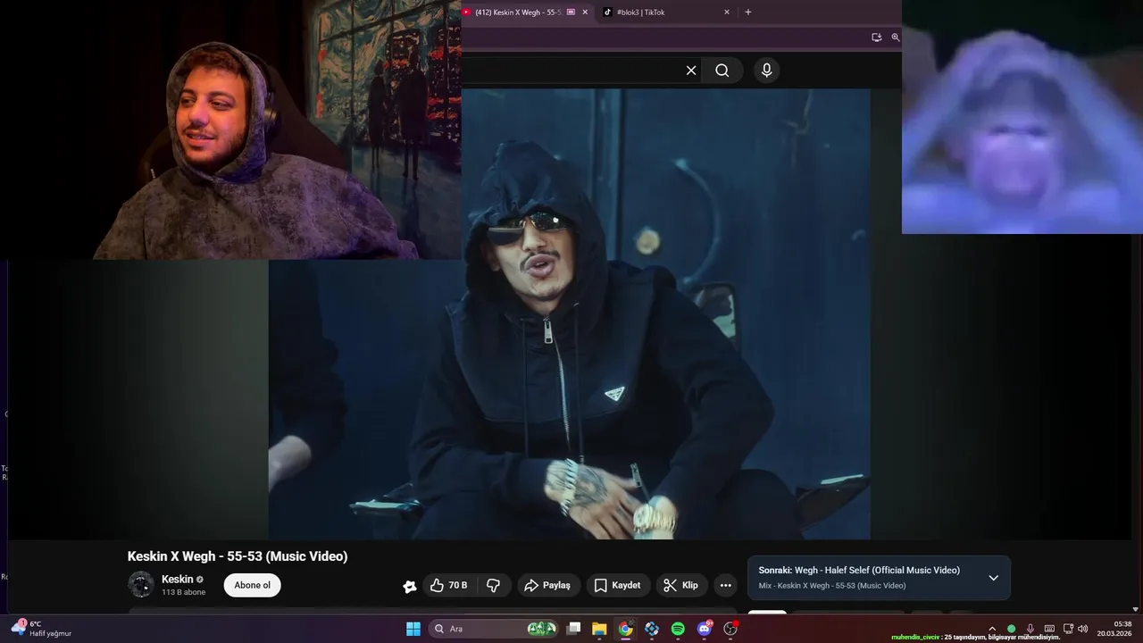Click the Keskin X Wegh video title
This screenshot has width=1143, height=643.
pos(238,556)
